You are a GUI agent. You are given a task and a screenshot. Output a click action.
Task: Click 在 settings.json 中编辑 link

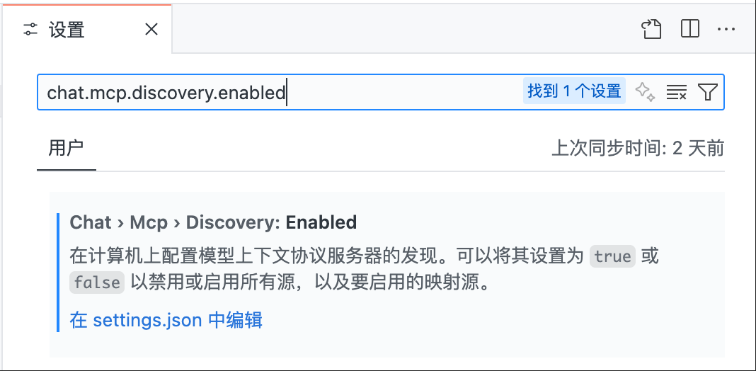click(x=166, y=320)
